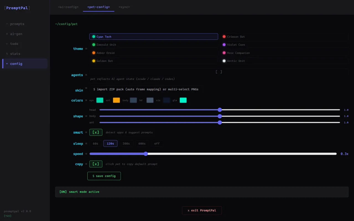Set sleep to 300s
354x221 pixels.
(x=126, y=143)
